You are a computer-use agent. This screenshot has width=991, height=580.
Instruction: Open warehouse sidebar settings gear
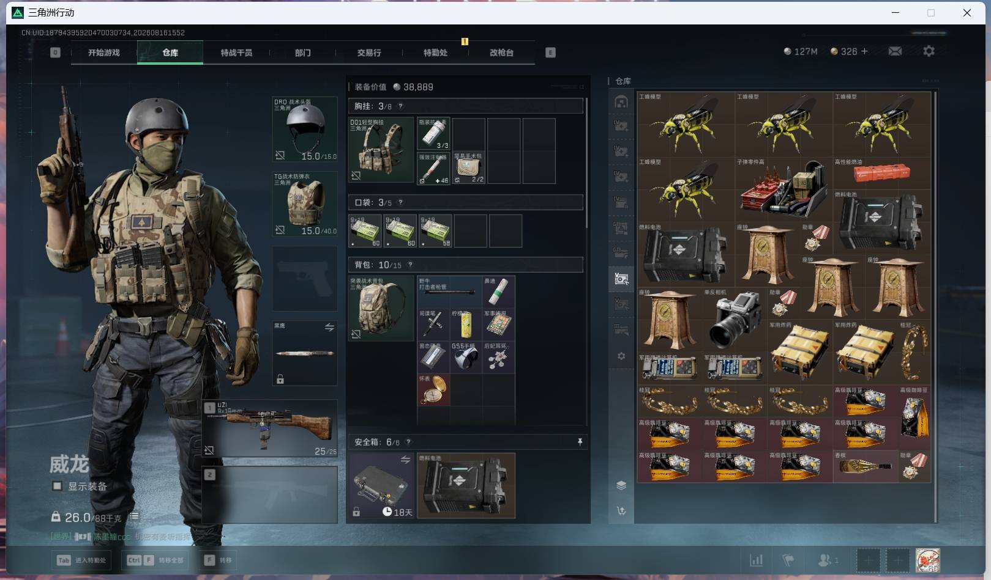(621, 356)
